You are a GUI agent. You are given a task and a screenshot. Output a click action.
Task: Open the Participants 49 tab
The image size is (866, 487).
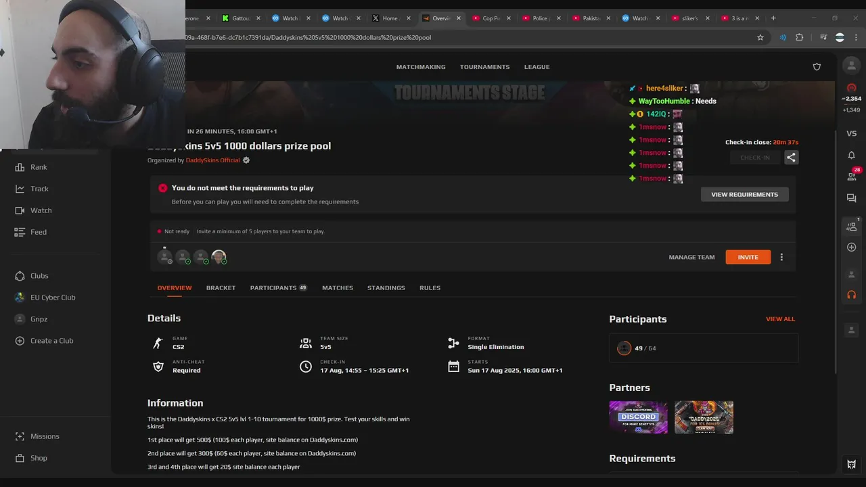pos(278,288)
